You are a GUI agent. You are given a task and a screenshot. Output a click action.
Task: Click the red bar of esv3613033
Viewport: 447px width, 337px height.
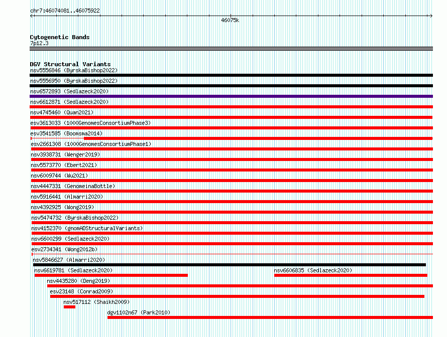pos(232,128)
